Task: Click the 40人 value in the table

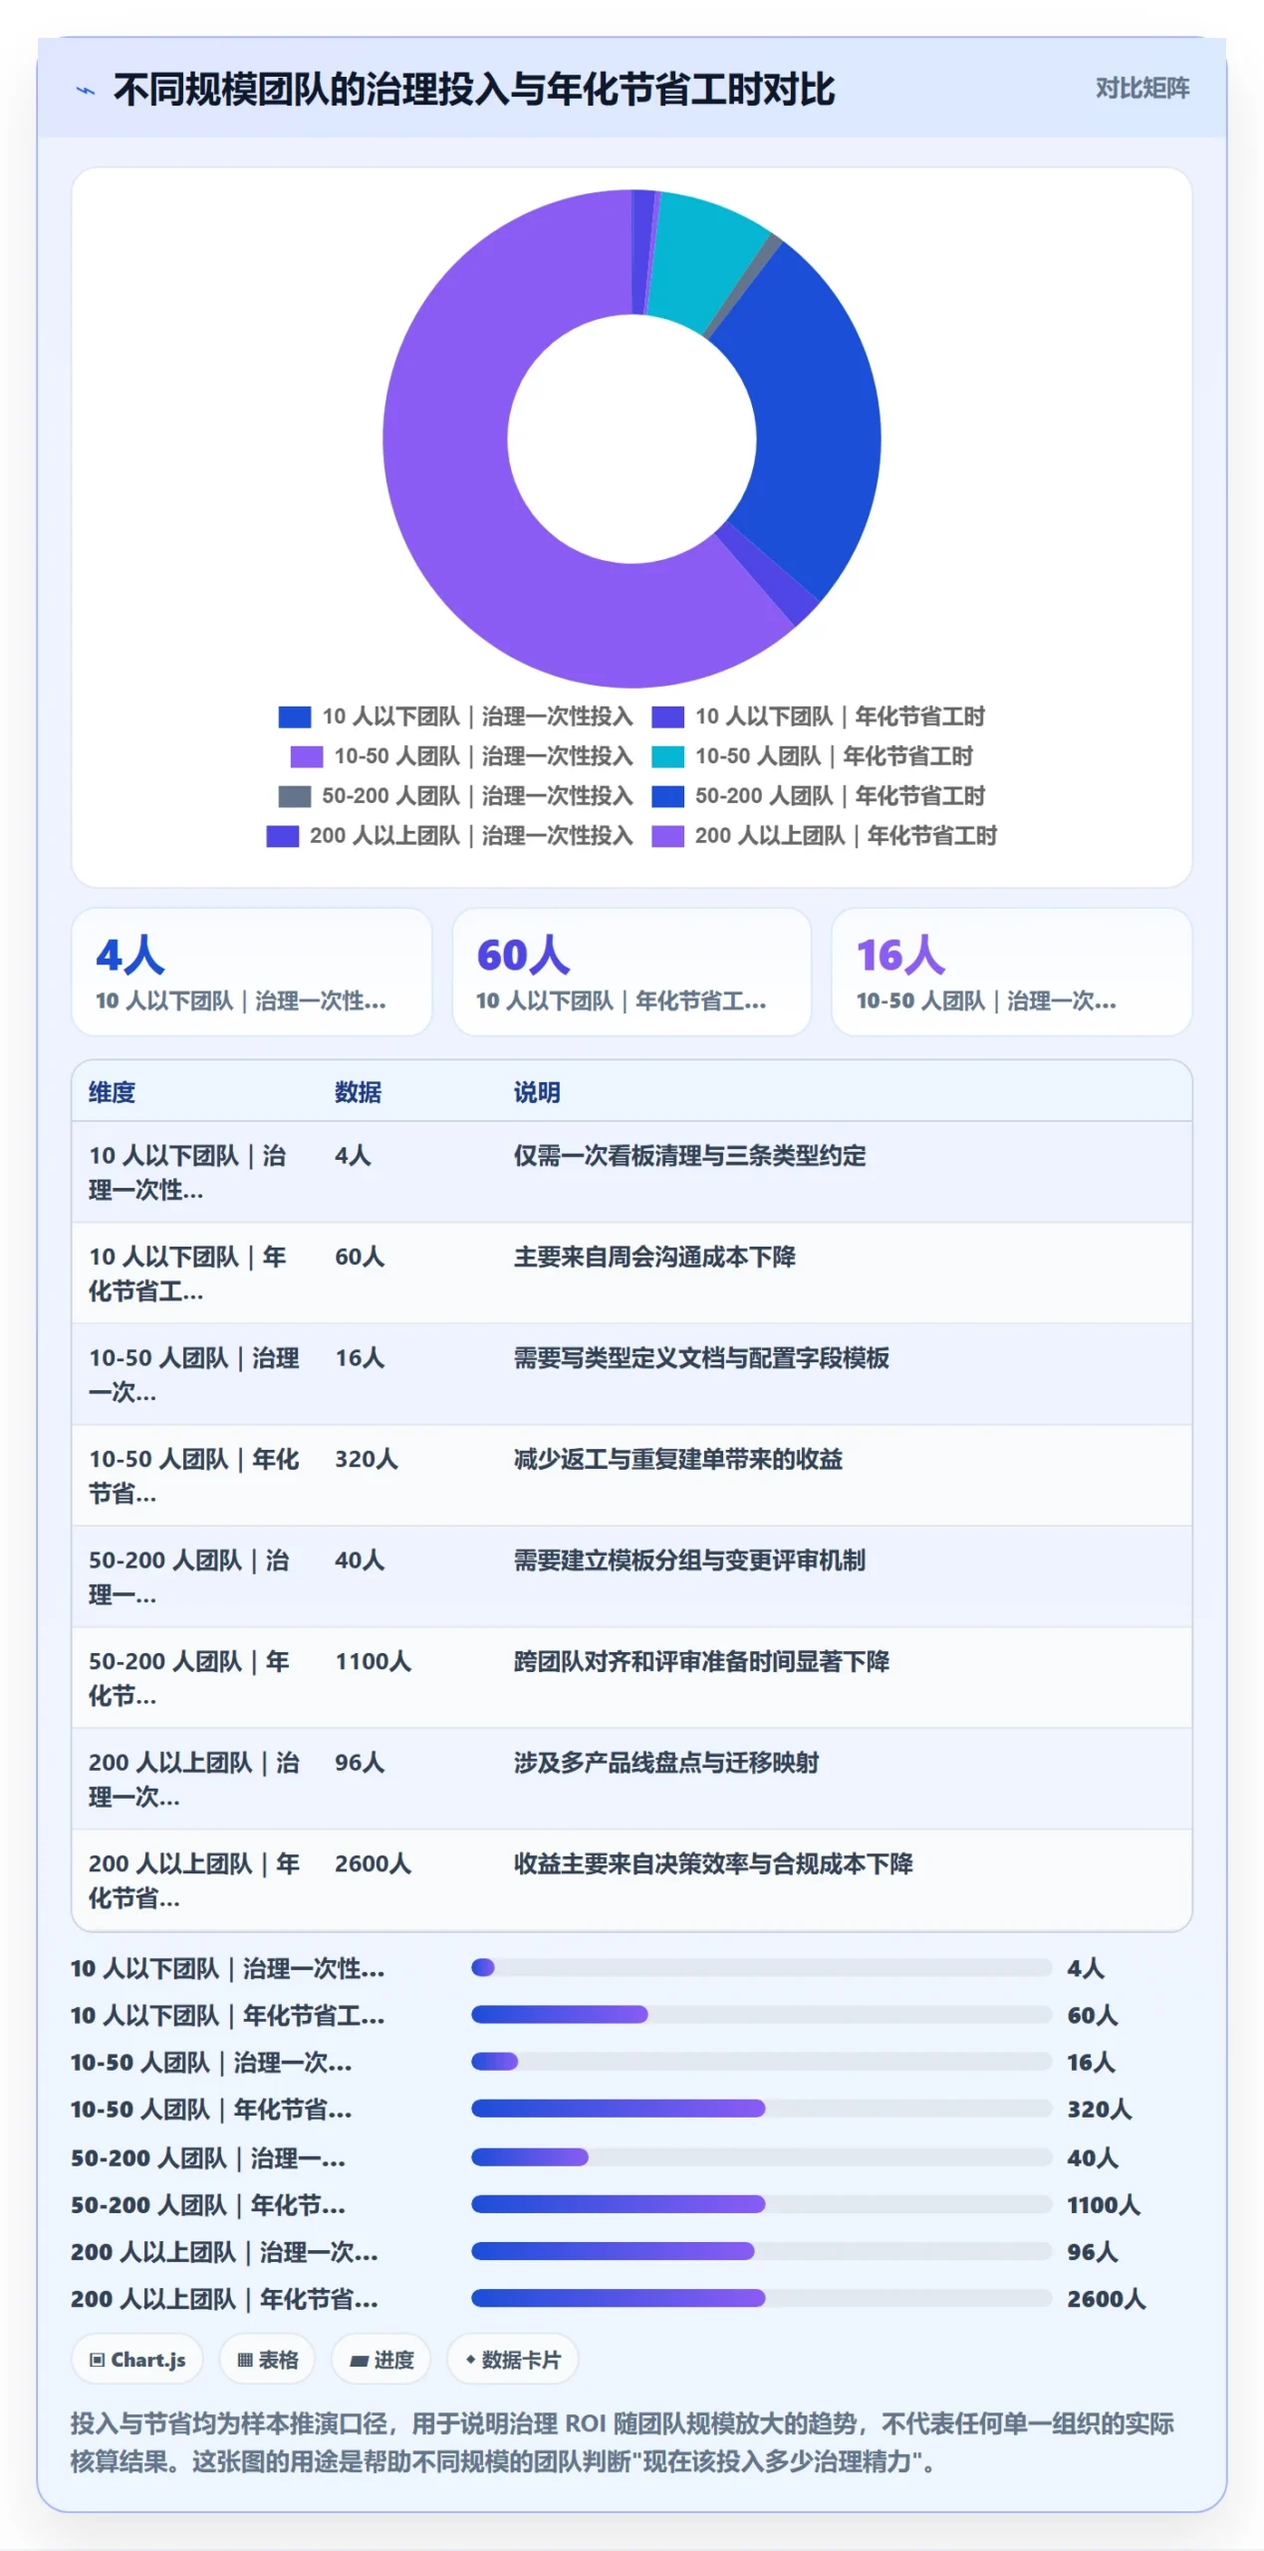Action: [360, 1559]
